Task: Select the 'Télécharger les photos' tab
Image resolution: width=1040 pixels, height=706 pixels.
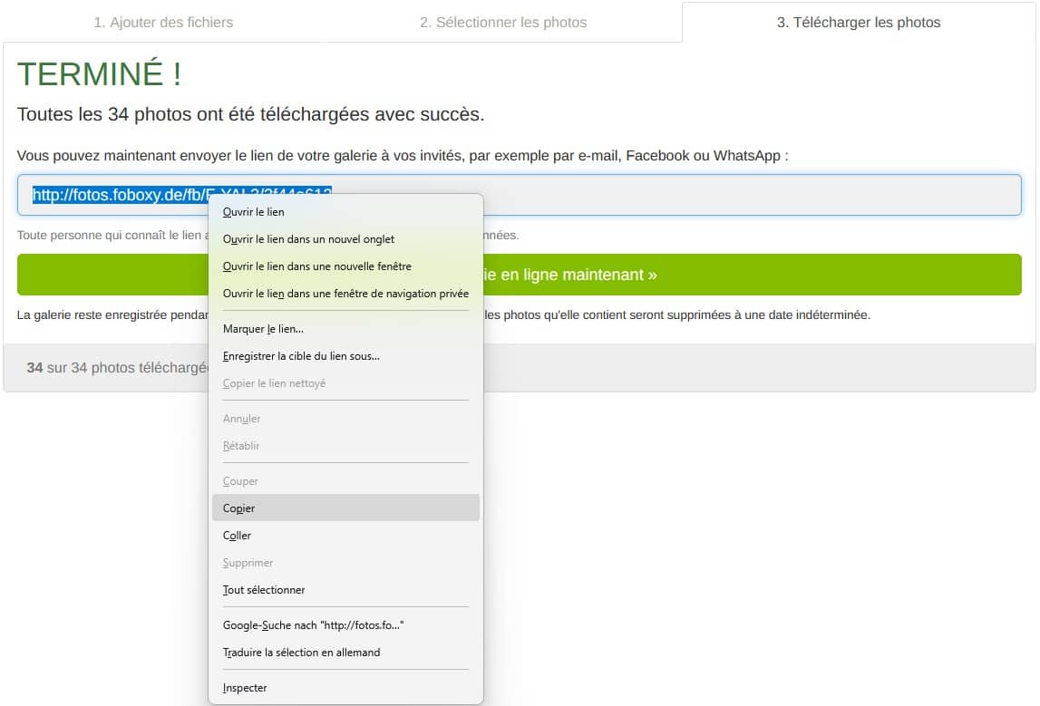Action: pyautogui.click(x=858, y=23)
